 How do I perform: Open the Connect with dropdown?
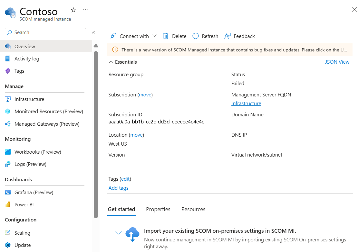click(133, 36)
